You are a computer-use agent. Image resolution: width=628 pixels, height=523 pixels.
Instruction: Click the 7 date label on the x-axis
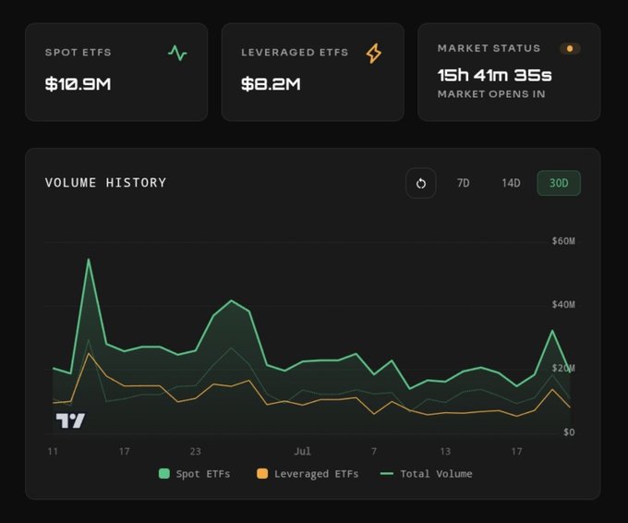coord(374,451)
